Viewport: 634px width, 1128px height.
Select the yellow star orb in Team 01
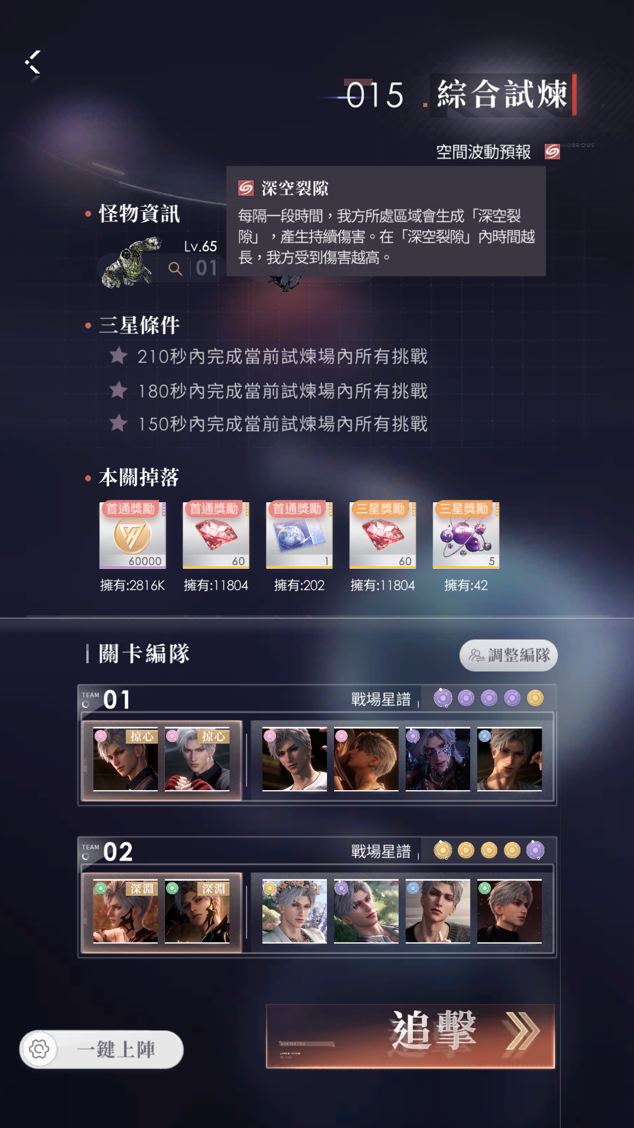pos(535,698)
